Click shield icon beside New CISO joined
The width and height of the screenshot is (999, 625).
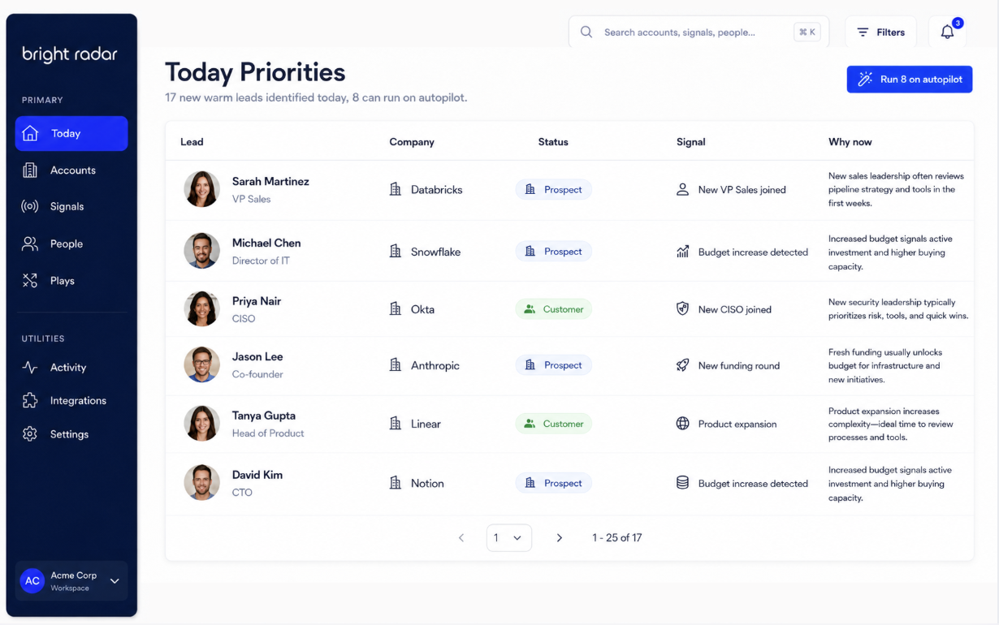click(683, 309)
